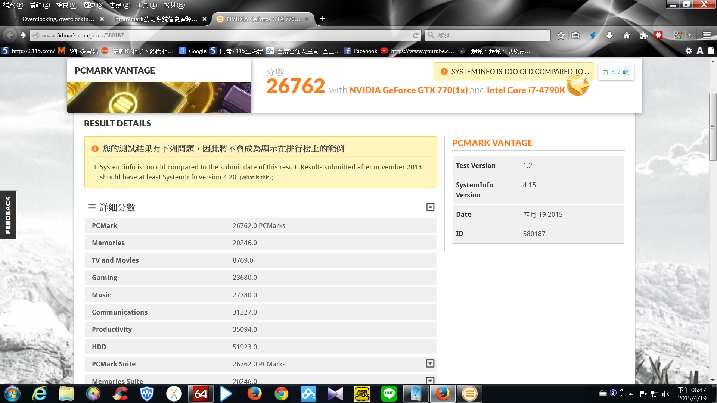This screenshot has width=717, height=403.
Task: Reload the page with the refresh icon
Action: 416,35
